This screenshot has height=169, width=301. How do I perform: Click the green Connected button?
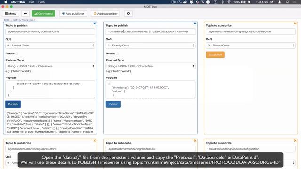pos(43,14)
